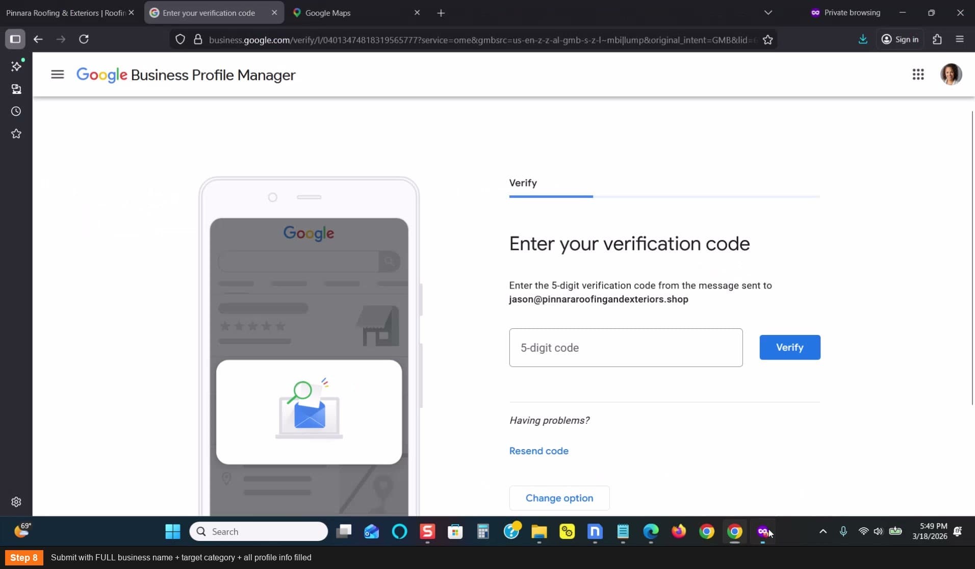Click the browser Sign in button
975x569 pixels.
900,39
